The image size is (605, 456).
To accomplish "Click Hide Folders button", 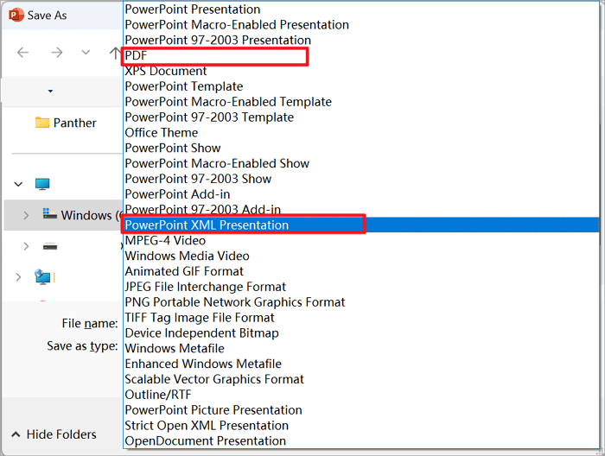I will pos(54,434).
